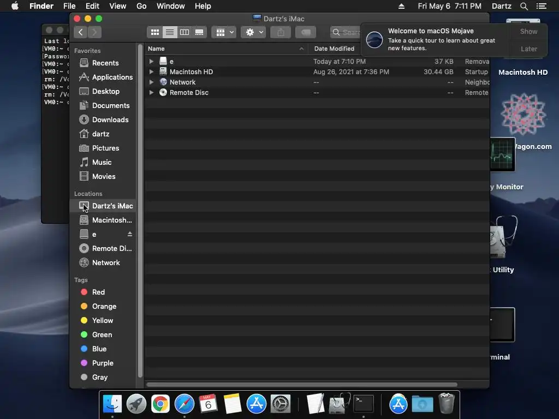The image size is (559, 419).
Task: Open Spotlight search in the menu bar
Action: tap(524, 6)
